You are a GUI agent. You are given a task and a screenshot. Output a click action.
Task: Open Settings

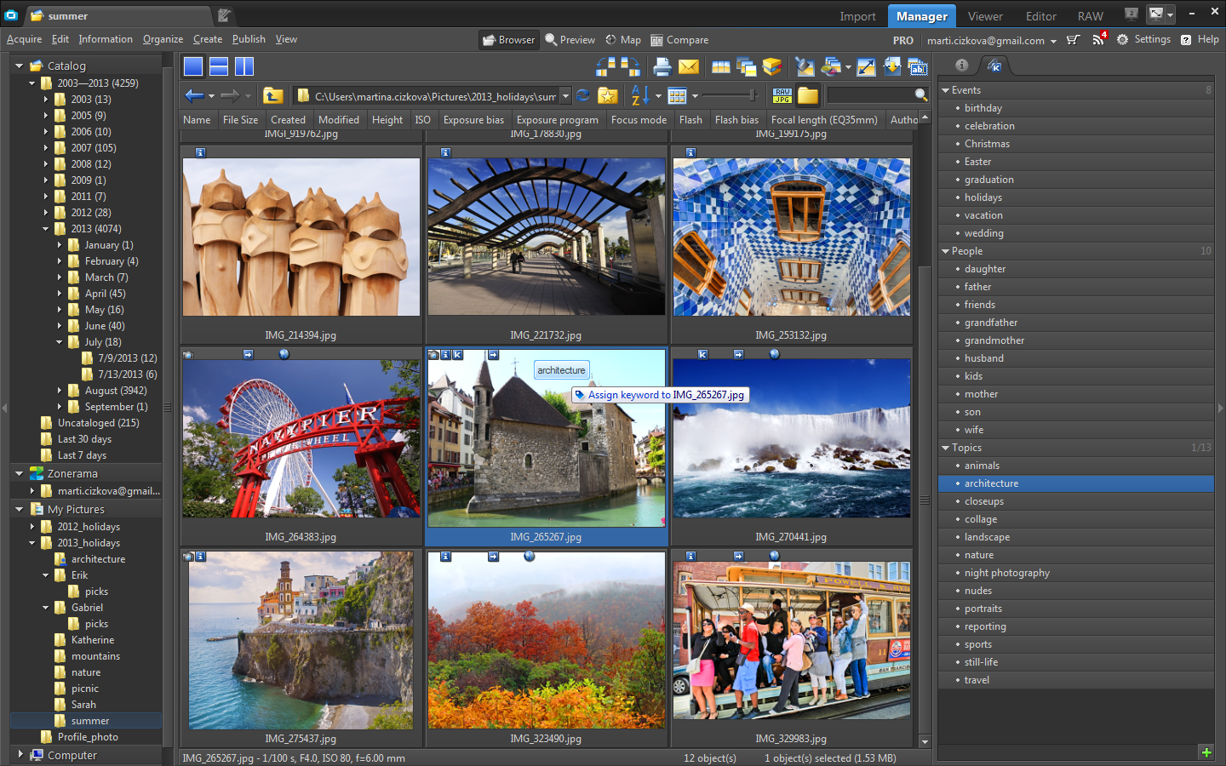[1143, 39]
